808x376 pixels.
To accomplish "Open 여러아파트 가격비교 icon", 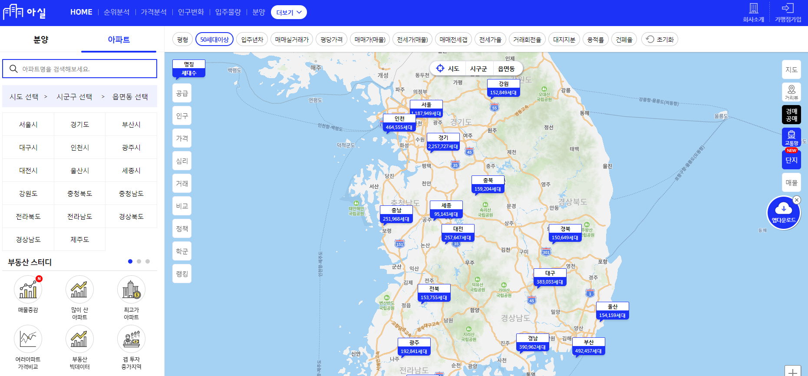I will coord(28,339).
